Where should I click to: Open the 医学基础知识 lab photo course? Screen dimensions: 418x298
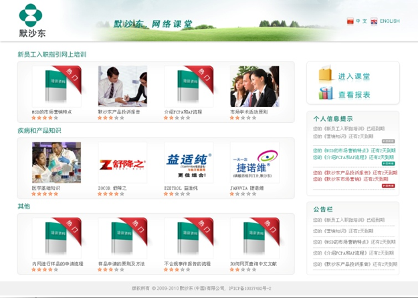[x=56, y=162]
